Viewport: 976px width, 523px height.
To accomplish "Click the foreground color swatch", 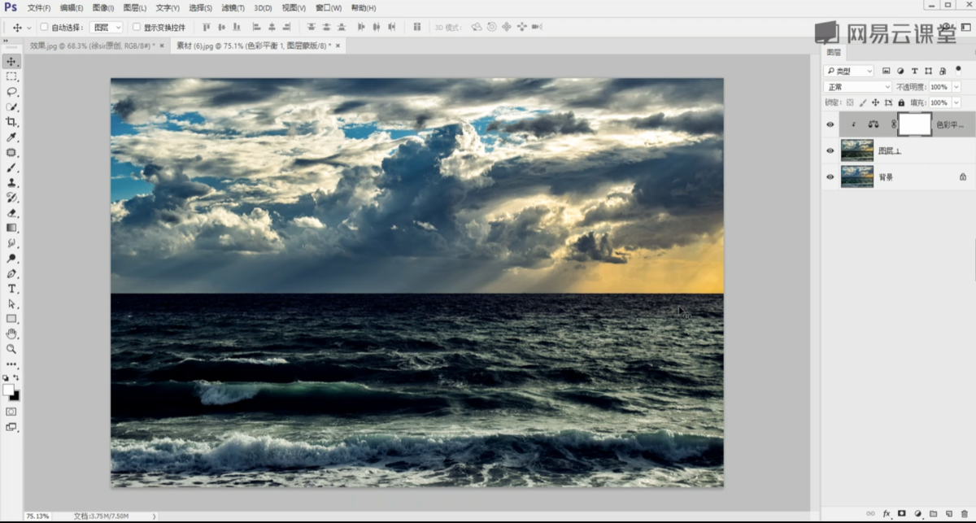I will 8,390.
